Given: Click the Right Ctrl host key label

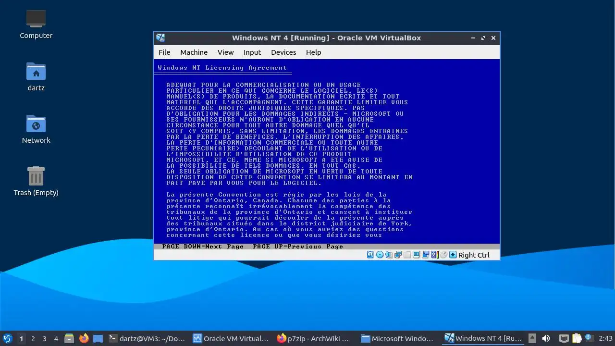Looking at the screenshot, I should [474, 255].
